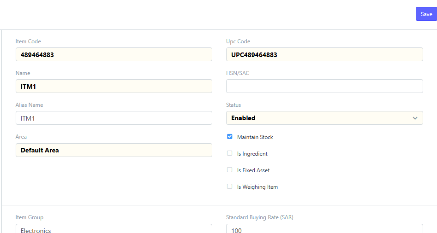Select the Name field containing ITM1

click(x=114, y=86)
